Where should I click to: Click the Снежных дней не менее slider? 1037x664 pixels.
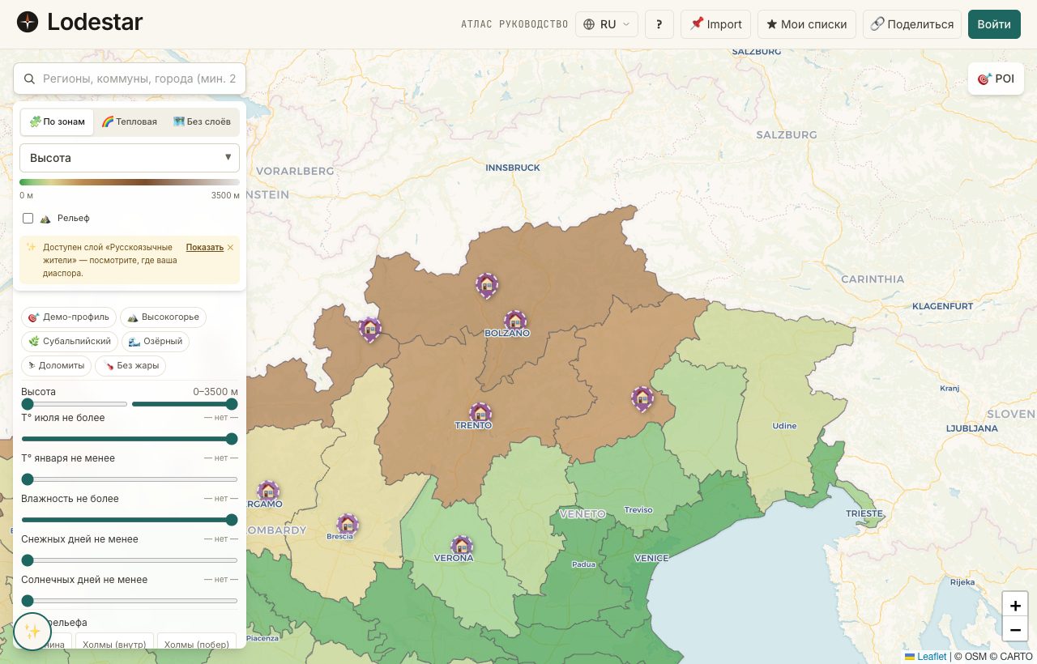(130, 560)
